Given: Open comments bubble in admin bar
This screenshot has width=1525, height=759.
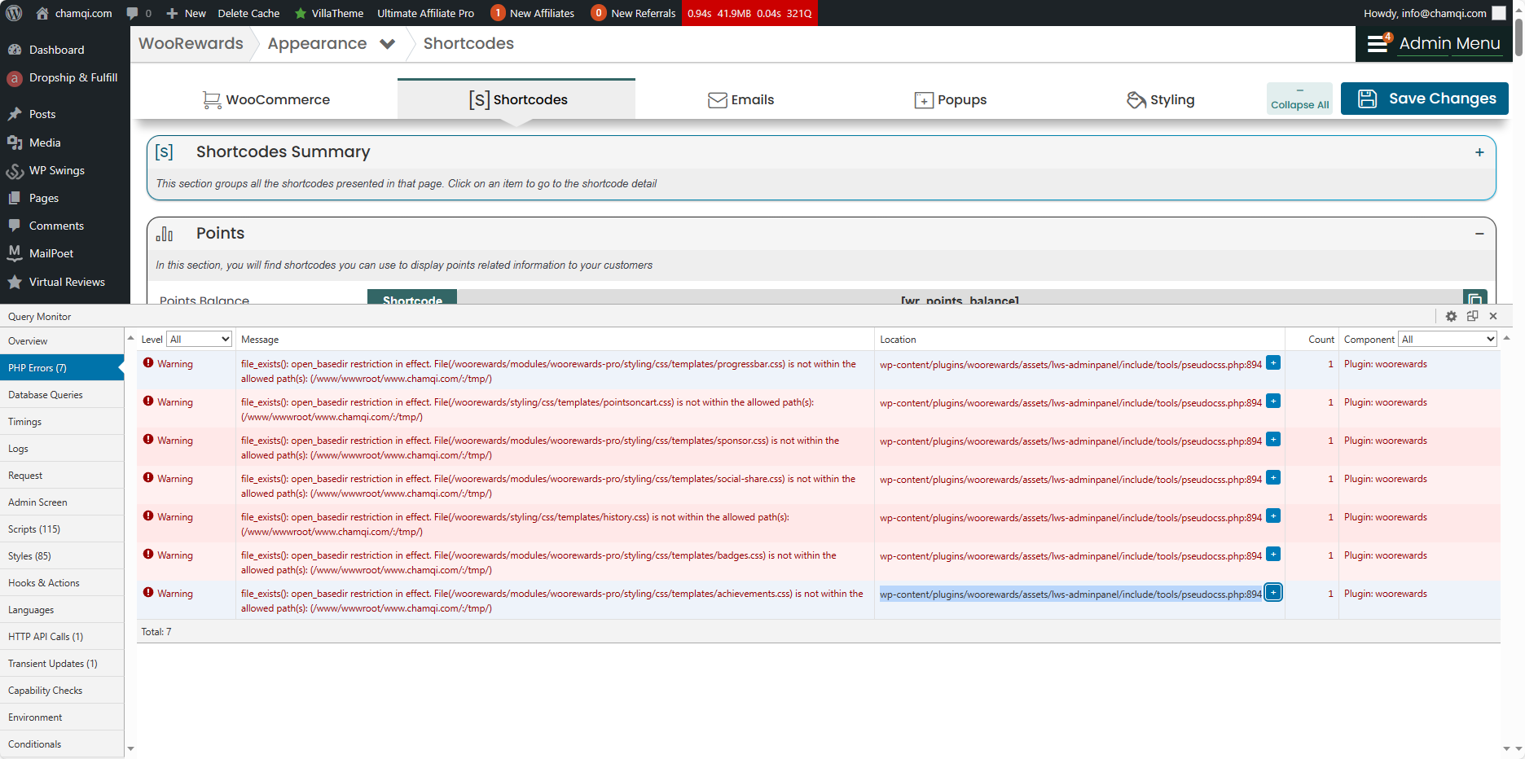Looking at the screenshot, I should pyautogui.click(x=138, y=13).
